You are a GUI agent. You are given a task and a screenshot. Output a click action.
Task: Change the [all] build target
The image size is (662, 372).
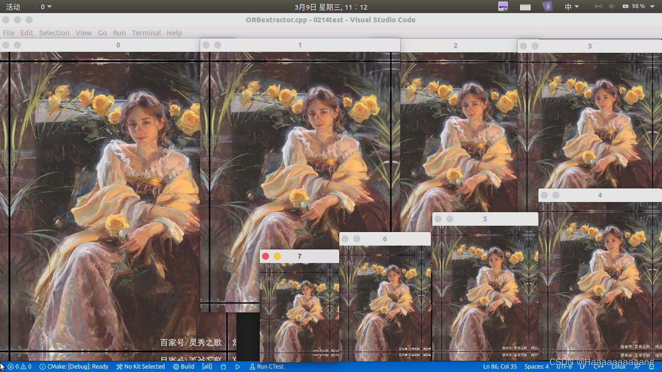point(207,367)
